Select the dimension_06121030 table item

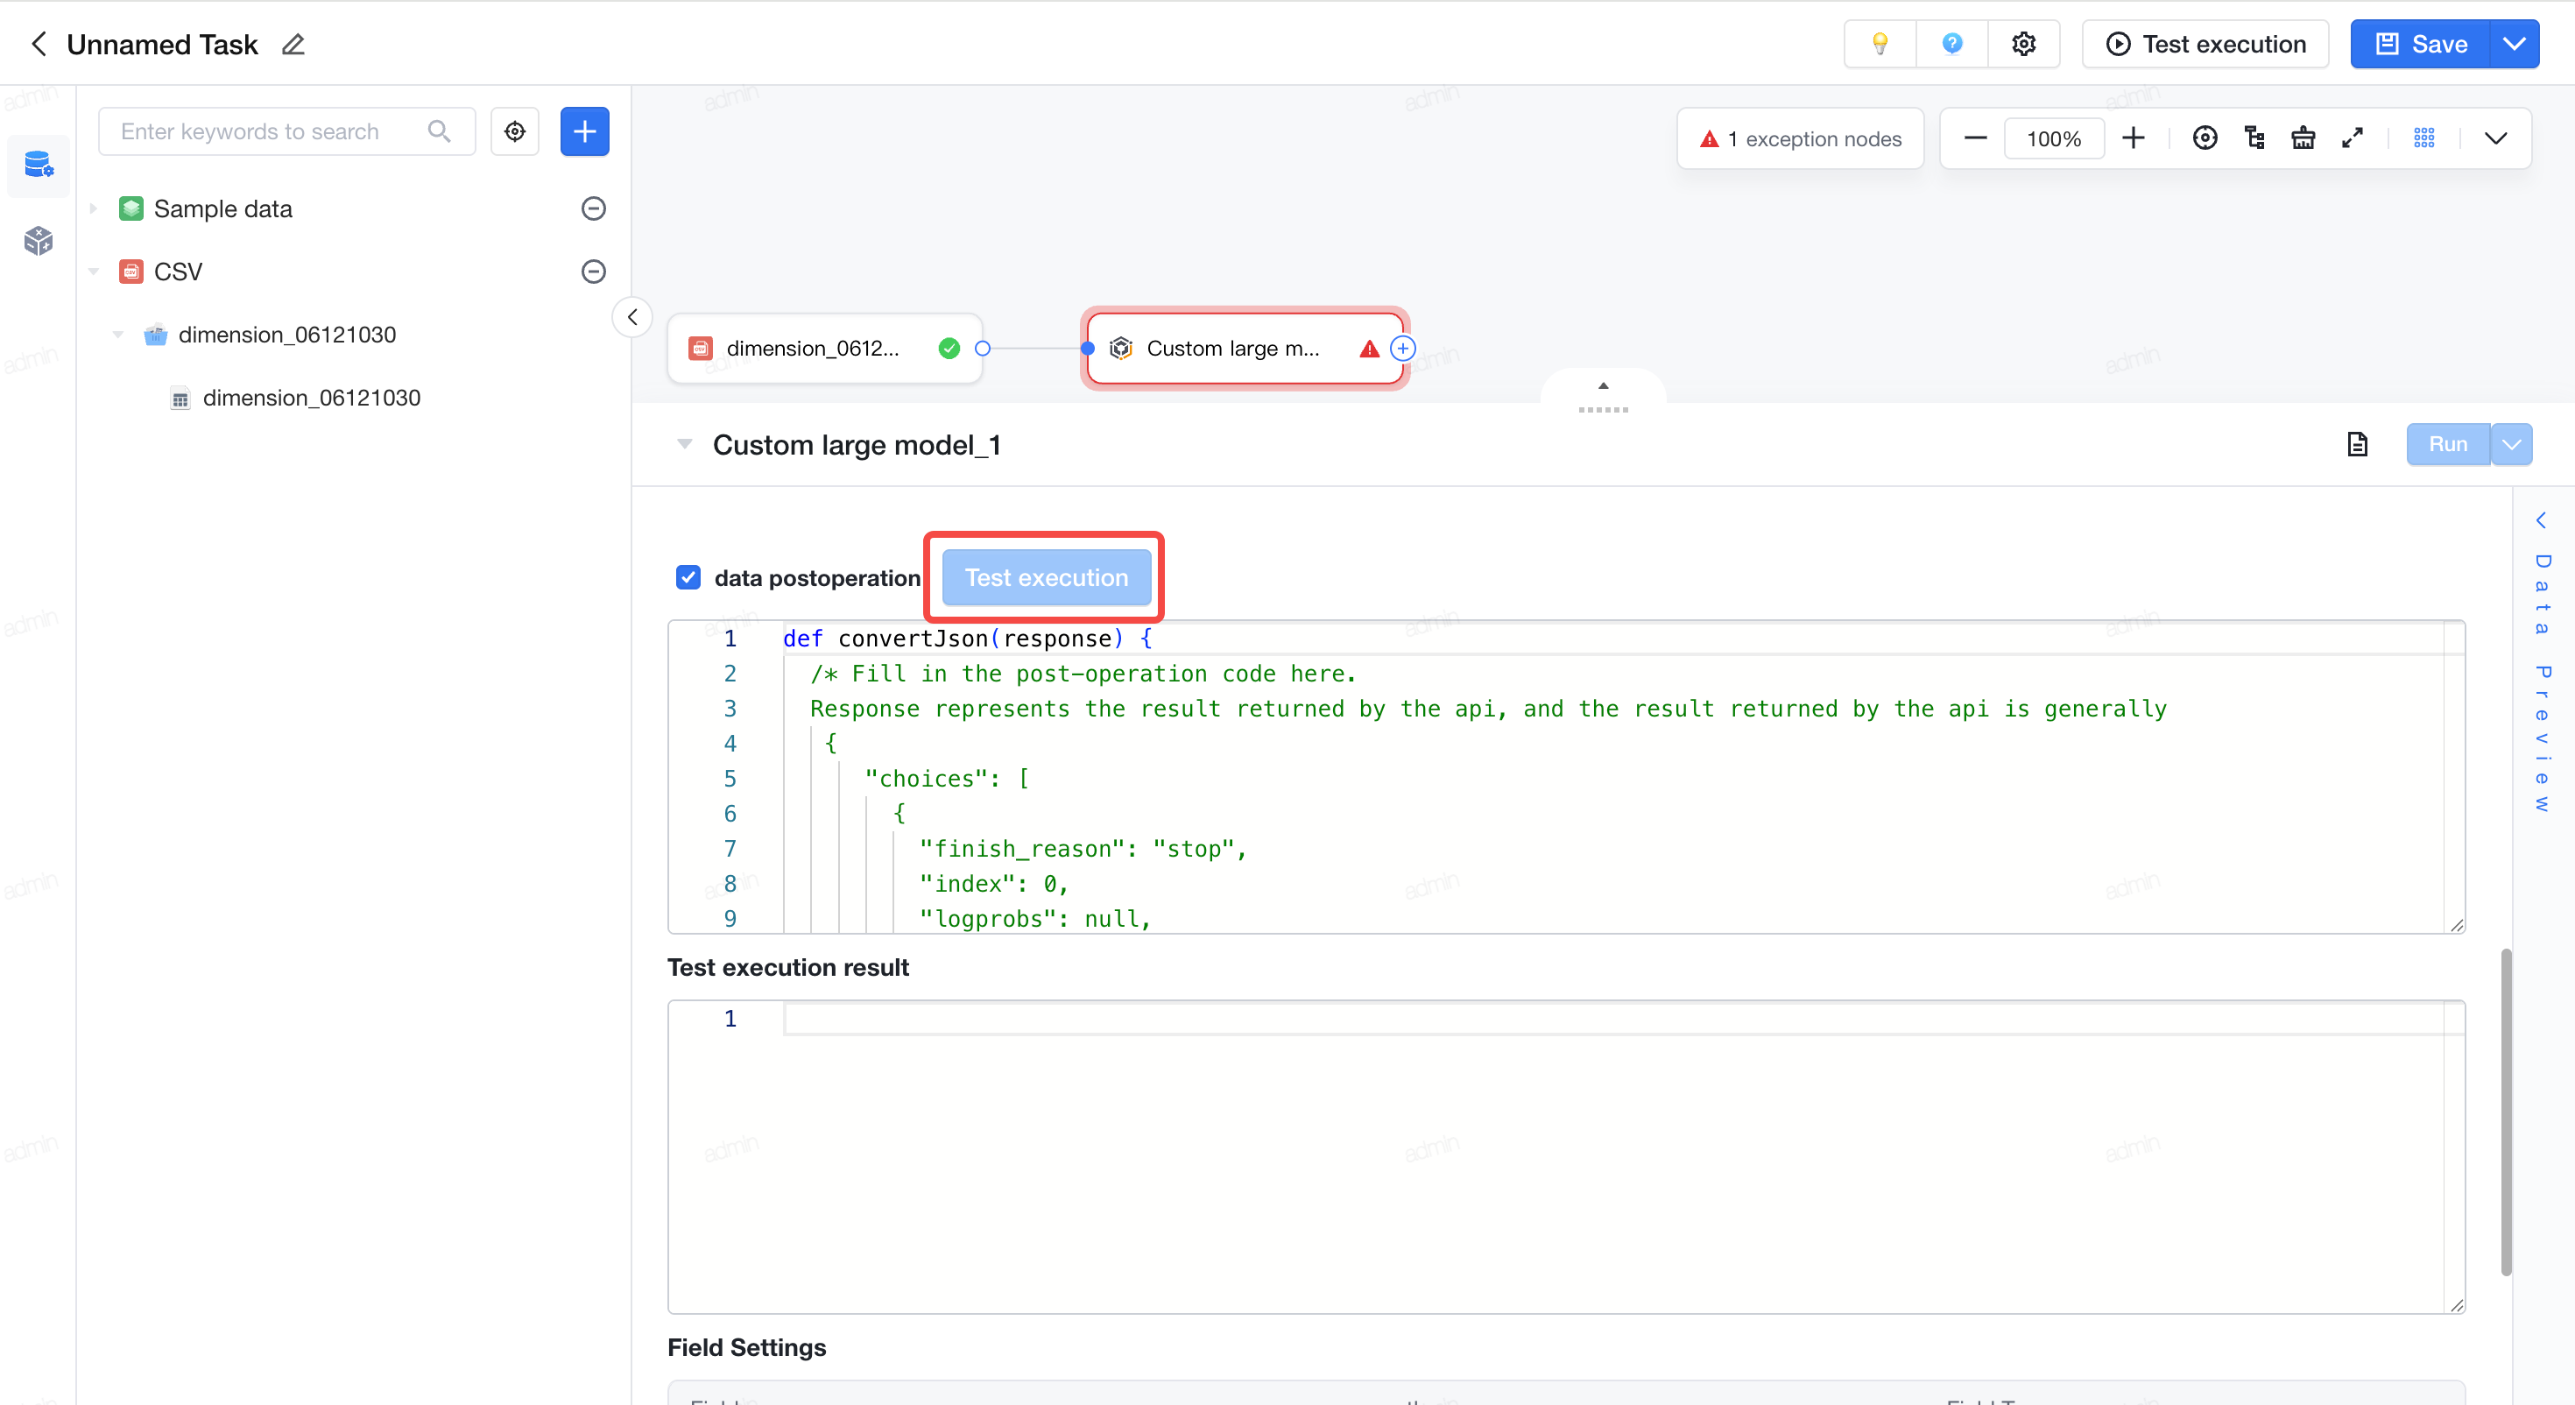point(311,398)
